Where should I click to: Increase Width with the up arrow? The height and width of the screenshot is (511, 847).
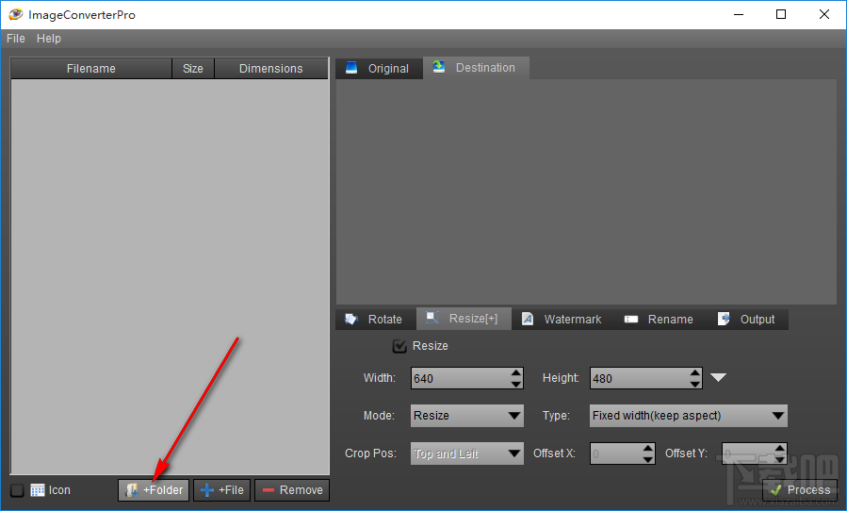[x=516, y=372]
